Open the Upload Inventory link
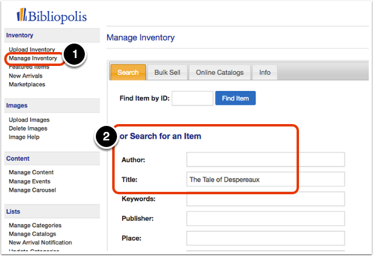Viewport: 373px width, 256px height. (x=32, y=50)
